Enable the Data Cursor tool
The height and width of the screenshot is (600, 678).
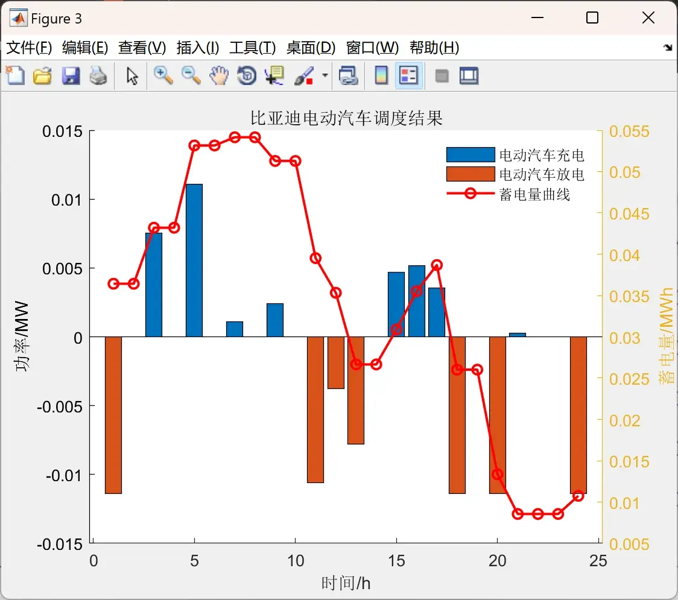[274, 75]
